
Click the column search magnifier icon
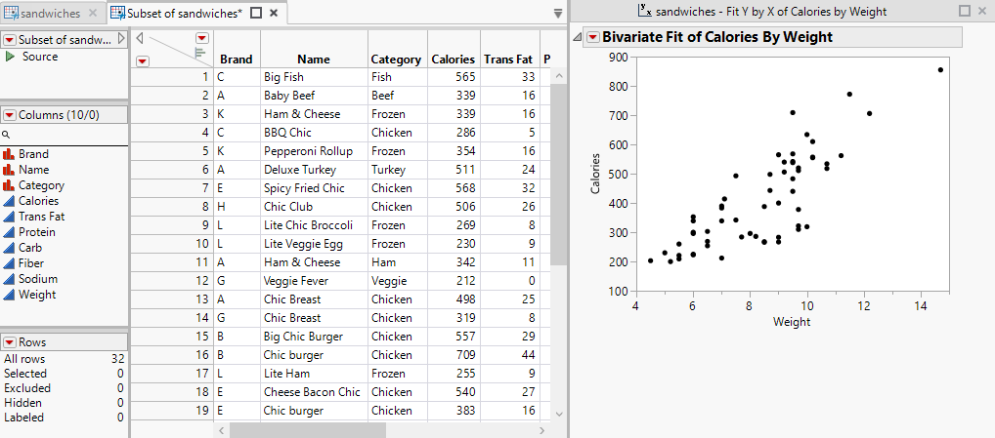pyautogui.click(x=6, y=135)
